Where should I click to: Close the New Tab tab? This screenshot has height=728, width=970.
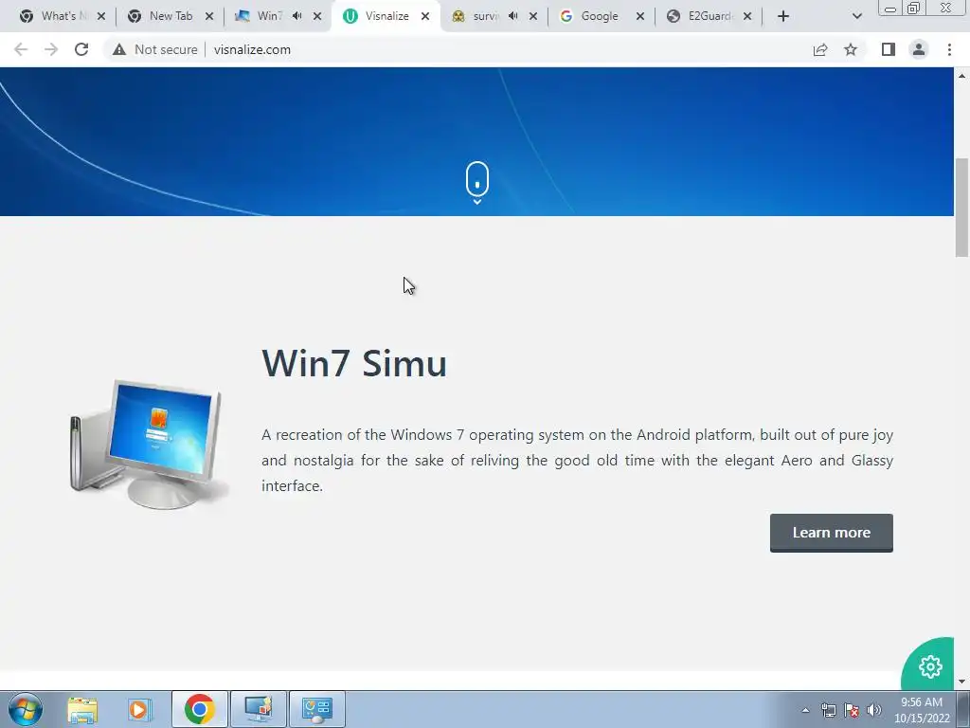click(x=209, y=16)
